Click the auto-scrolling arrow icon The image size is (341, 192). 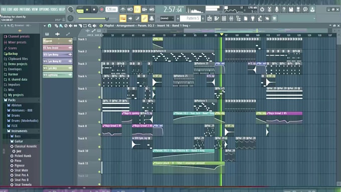coord(130,19)
